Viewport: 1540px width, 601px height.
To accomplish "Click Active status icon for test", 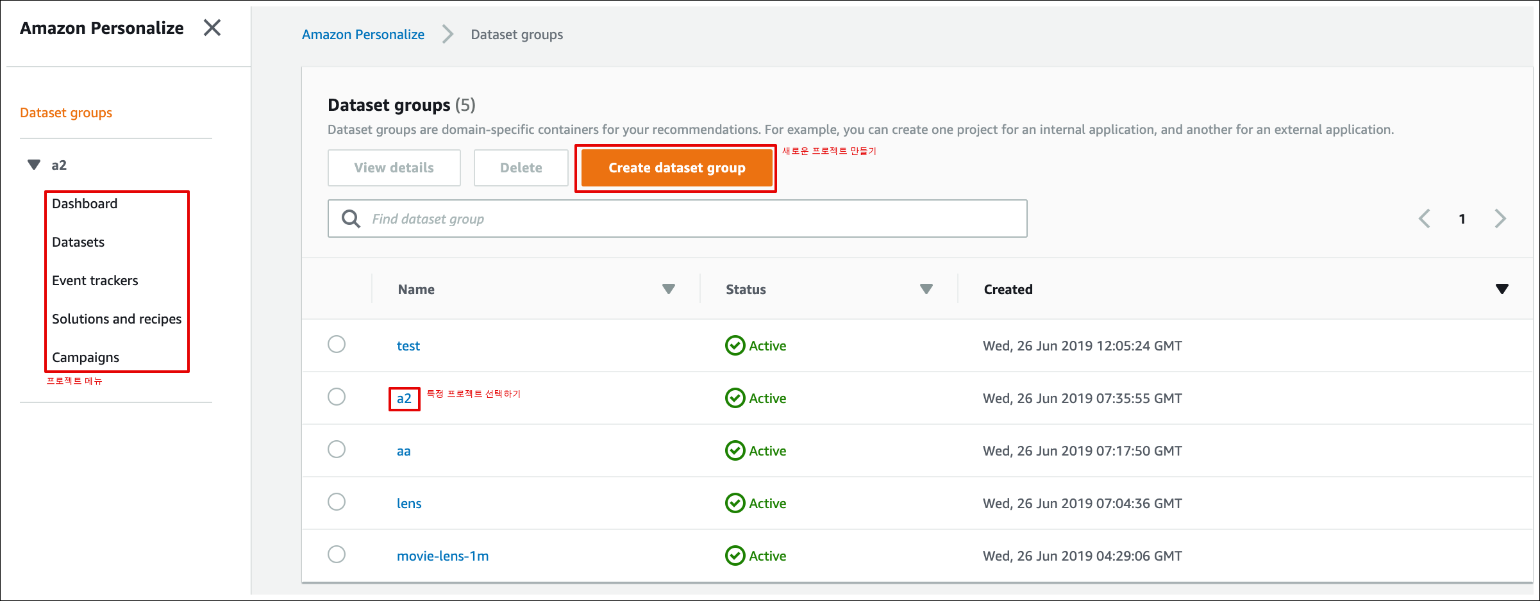I will point(735,345).
